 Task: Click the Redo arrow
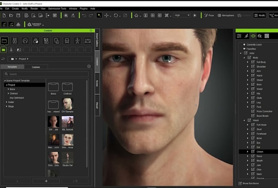(x=91, y=15)
